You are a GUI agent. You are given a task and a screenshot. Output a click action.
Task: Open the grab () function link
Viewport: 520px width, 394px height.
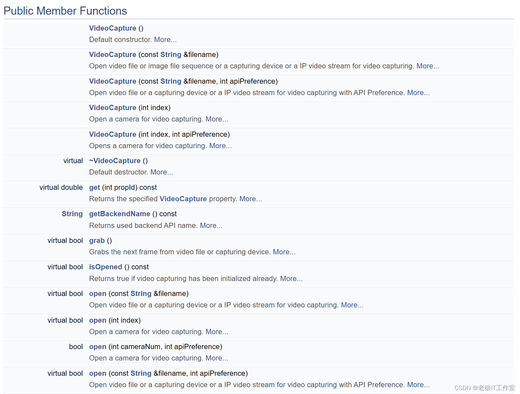click(97, 241)
